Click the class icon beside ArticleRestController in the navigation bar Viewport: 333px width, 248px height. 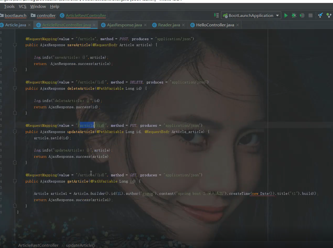click(62, 15)
